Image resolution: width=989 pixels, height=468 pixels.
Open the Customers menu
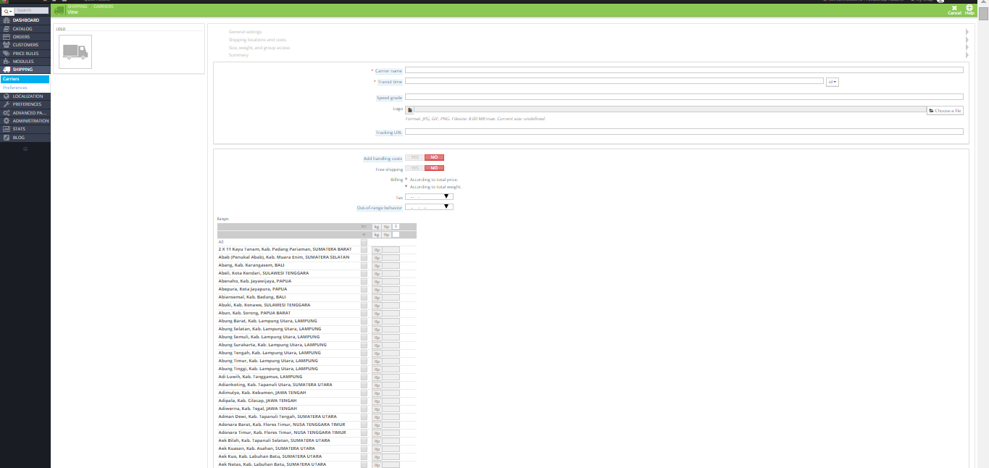[25, 45]
